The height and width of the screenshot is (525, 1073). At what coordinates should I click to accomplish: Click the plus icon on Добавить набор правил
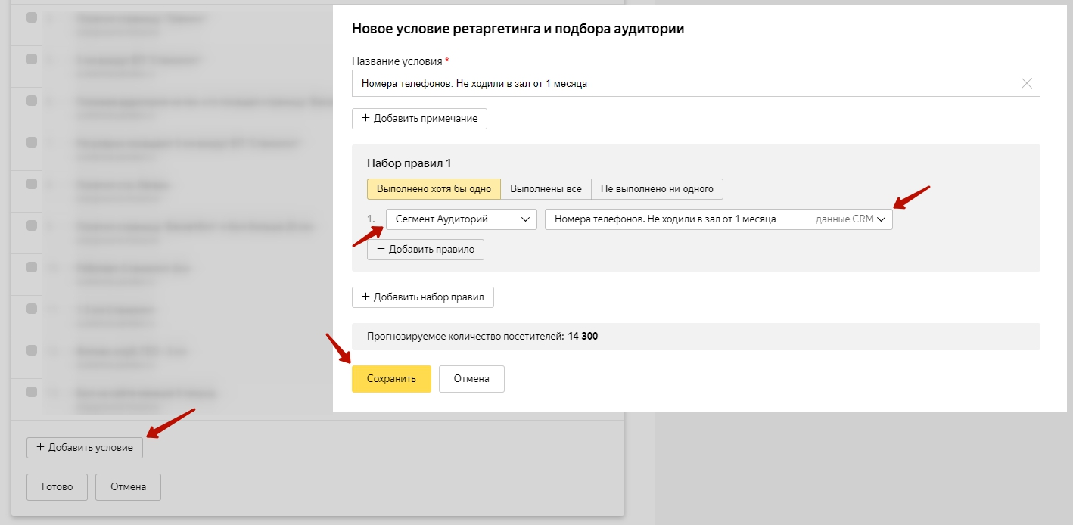pos(366,297)
